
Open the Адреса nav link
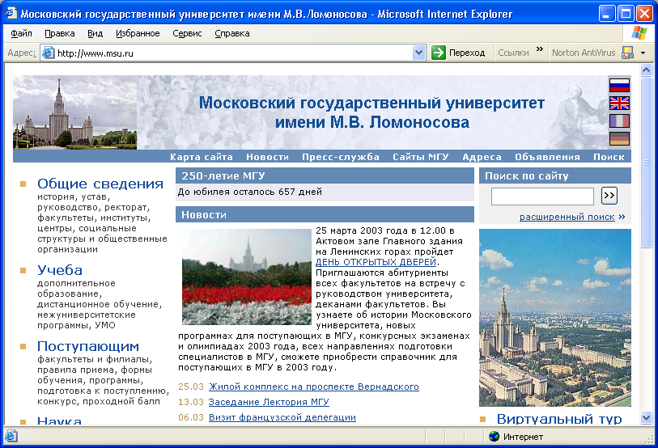[x=482, y=157]
